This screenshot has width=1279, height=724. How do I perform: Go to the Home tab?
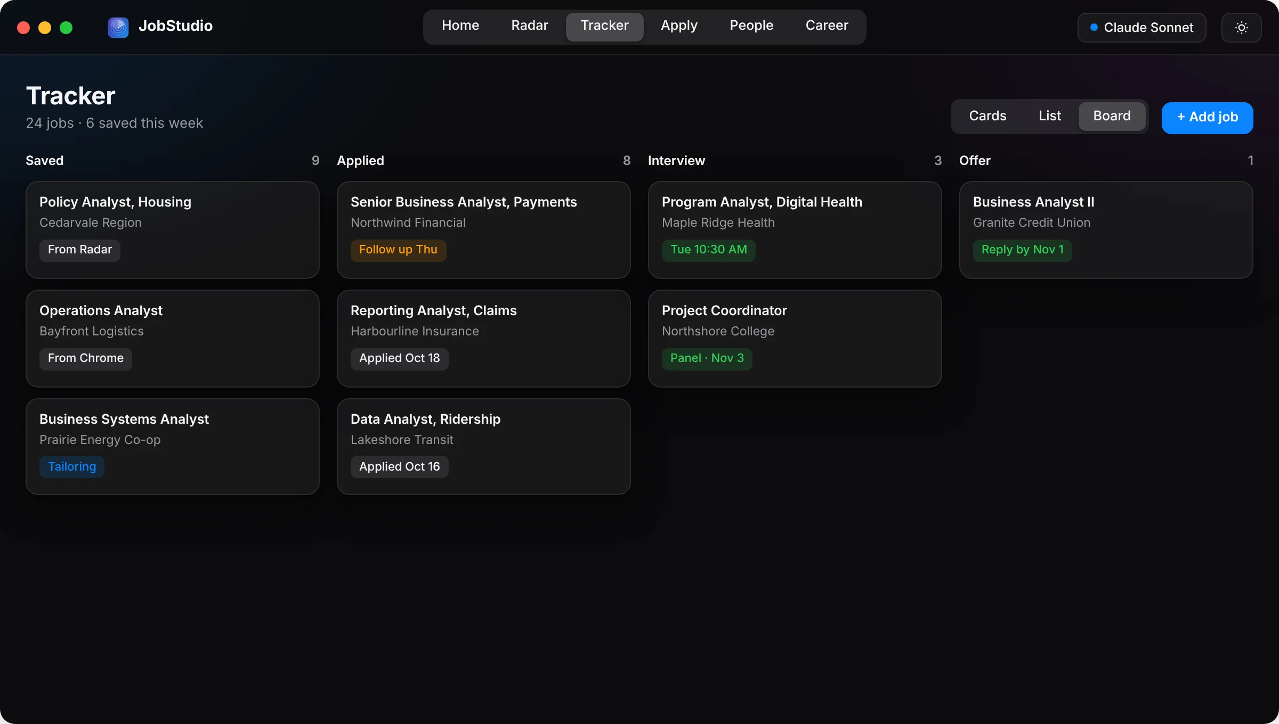(x=460, y=26)
